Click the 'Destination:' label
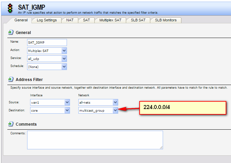 (17, 110)
